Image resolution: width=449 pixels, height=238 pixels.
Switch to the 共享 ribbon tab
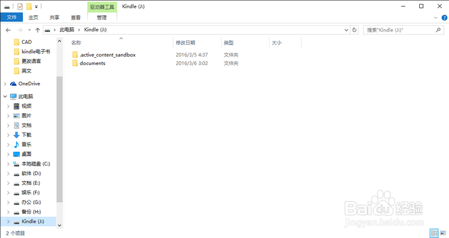(54, 17)
